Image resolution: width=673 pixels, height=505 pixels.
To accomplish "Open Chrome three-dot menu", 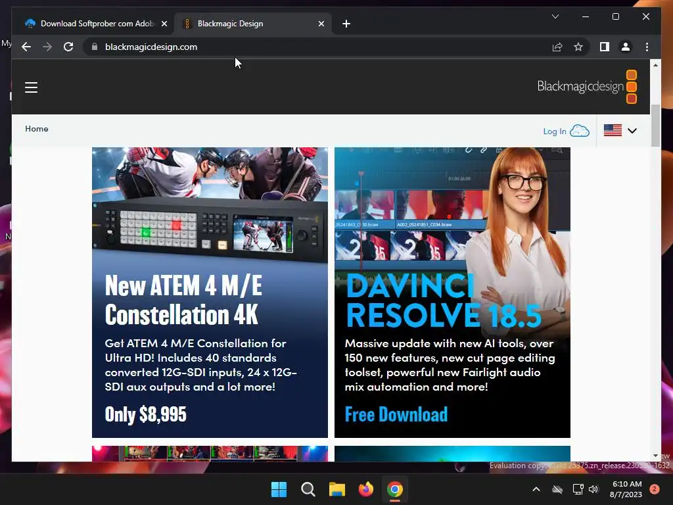I will 647,47.
